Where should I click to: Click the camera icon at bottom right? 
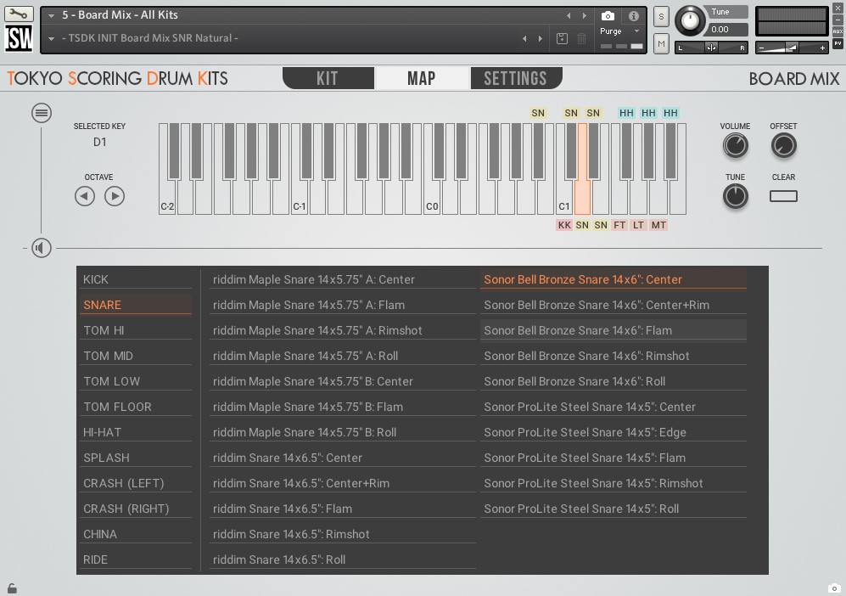(834, 588)
